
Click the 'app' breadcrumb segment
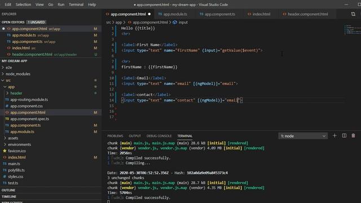(118, 23)
